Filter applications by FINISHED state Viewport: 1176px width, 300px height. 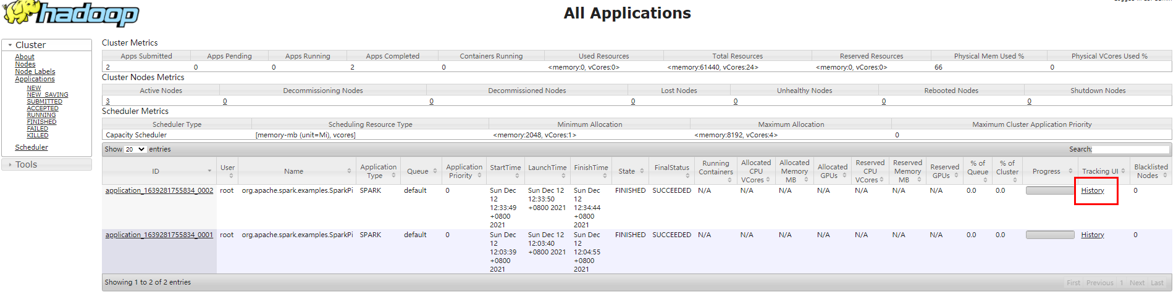point(41,122)
